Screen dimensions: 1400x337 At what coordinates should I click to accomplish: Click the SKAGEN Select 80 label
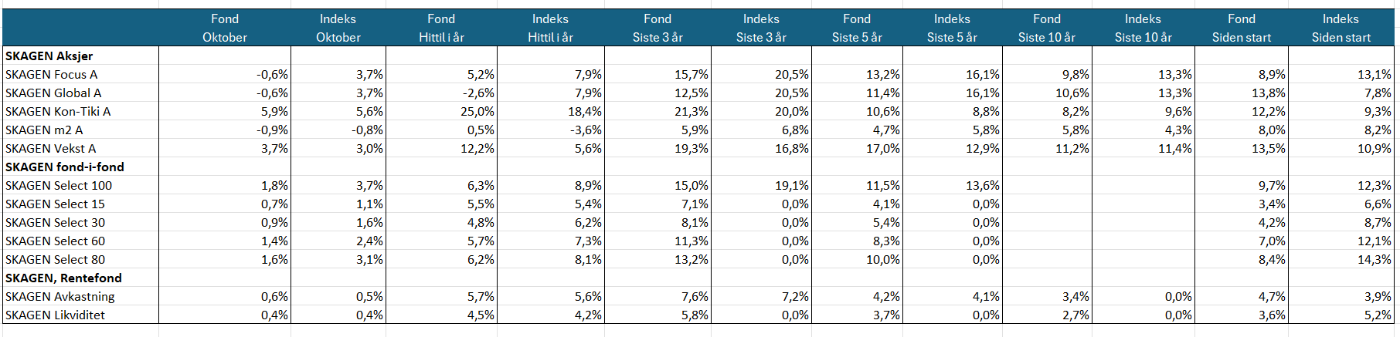pyautogui.click(x=55, y=260)
